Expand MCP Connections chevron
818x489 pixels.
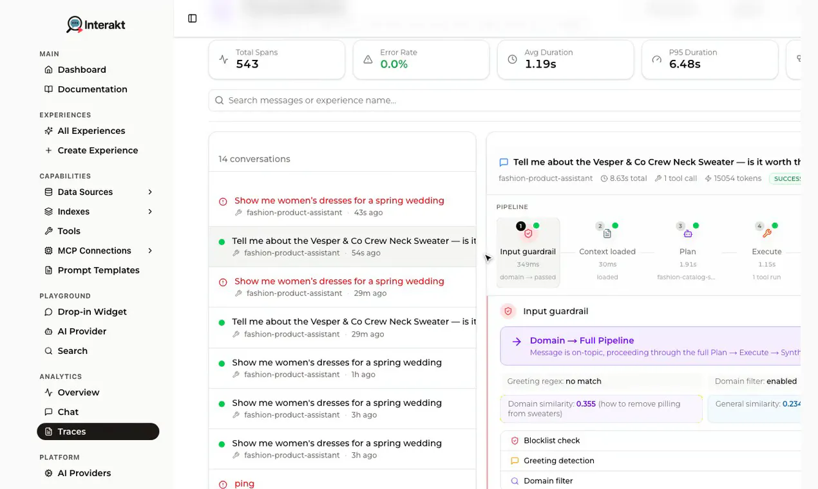pyautogui.click(x=150, y=251)
